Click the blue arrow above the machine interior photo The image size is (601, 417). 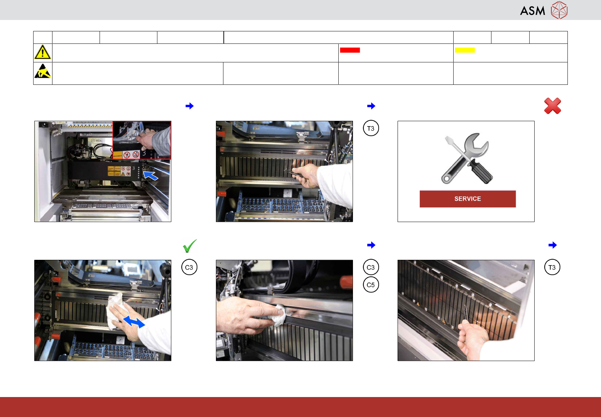[190, 106]
